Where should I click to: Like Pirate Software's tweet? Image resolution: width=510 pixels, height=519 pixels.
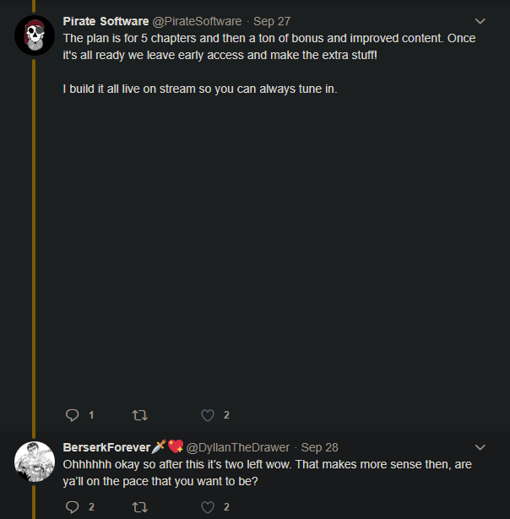(x=208, y=415)
